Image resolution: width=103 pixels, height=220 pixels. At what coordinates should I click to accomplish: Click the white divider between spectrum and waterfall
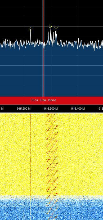click(51, 113)
